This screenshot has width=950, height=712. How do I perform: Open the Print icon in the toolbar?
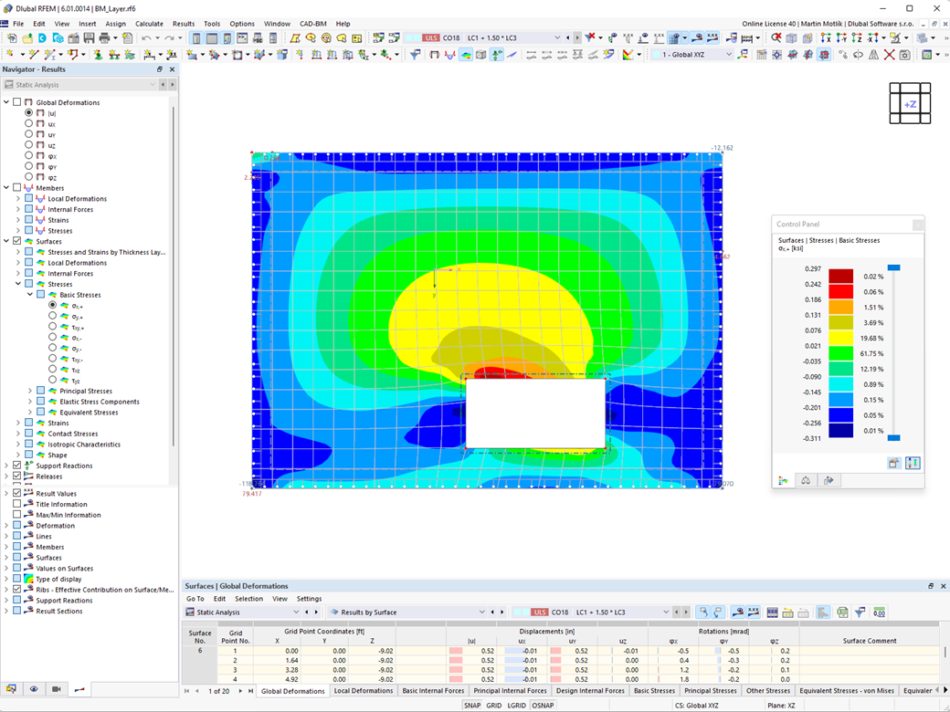[100, 37]
